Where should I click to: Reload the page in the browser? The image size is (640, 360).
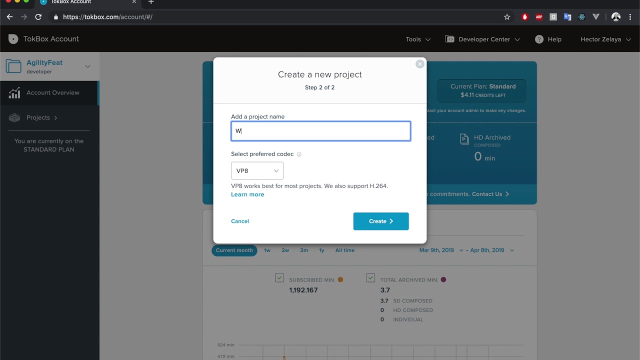pos(38,17)
